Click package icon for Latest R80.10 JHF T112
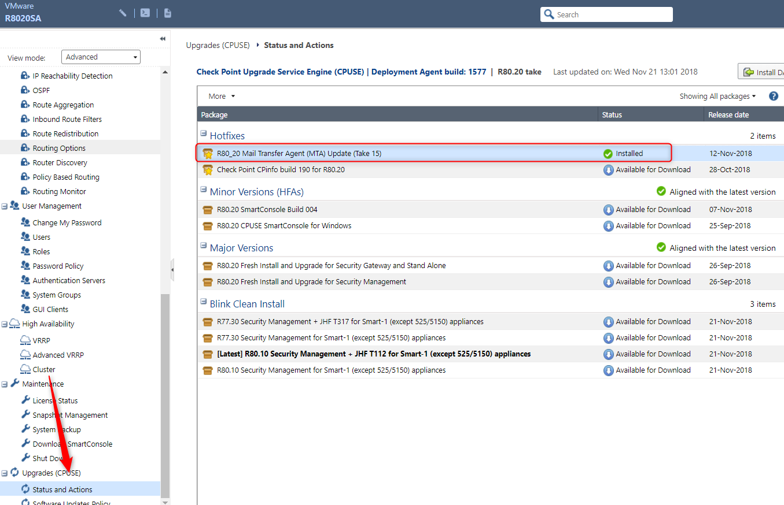784x505 pixels. [x=208, y=354]
